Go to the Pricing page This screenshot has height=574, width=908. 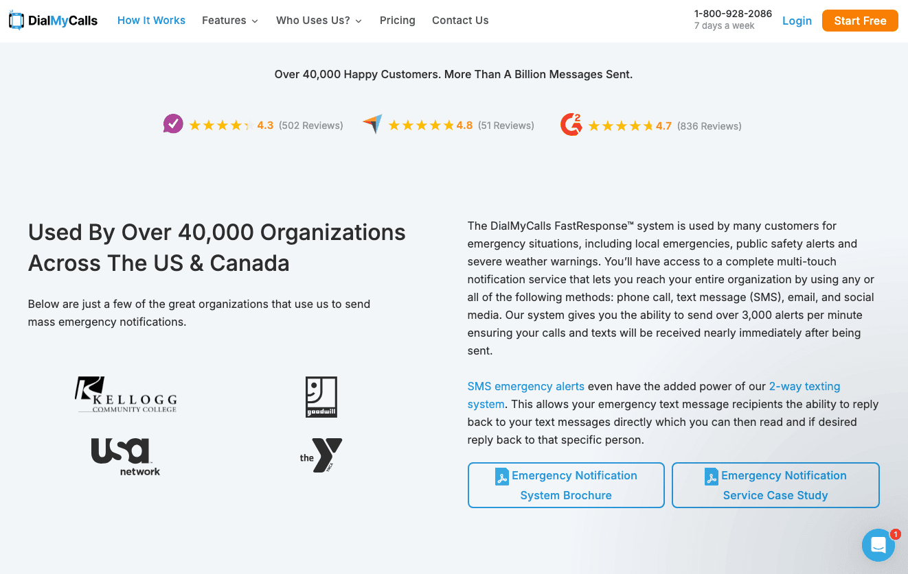click(x=397, y=21)
